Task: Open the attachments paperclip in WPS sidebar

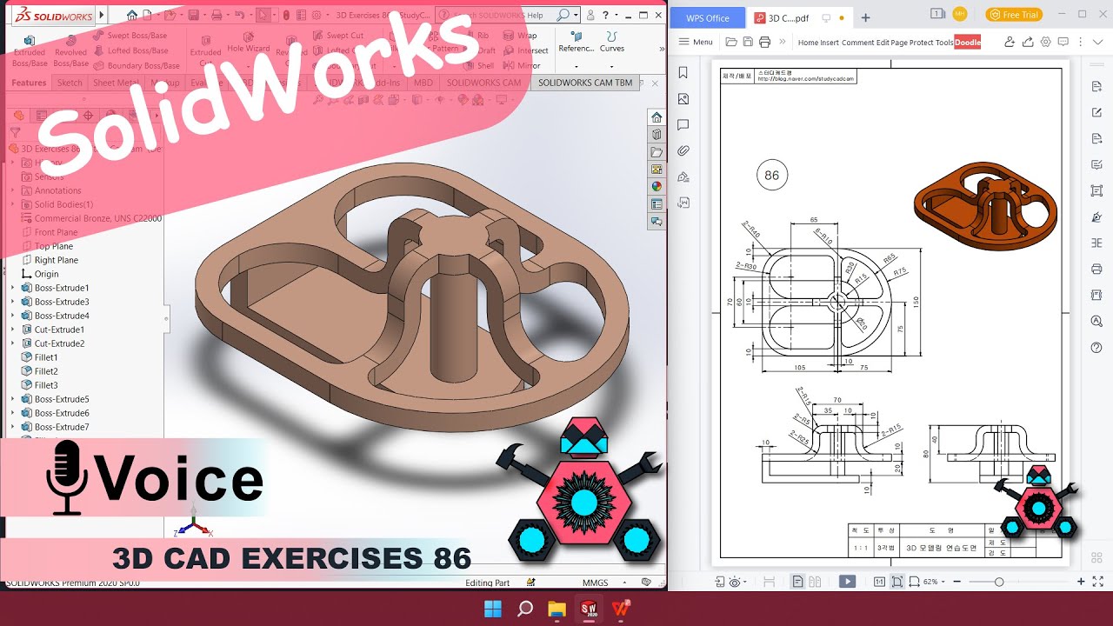Action: [683, 150]
